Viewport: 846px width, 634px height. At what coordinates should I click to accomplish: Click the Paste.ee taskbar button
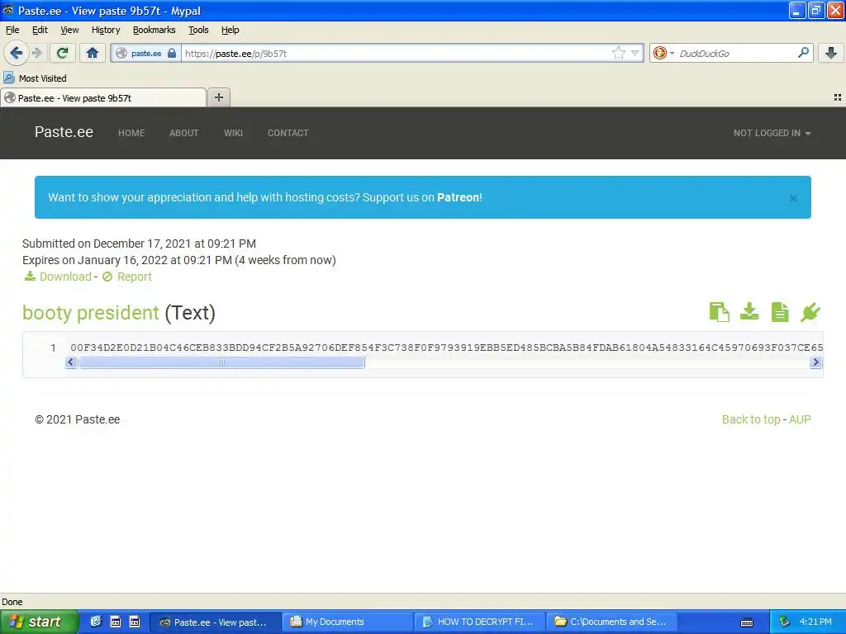[216, 622]
